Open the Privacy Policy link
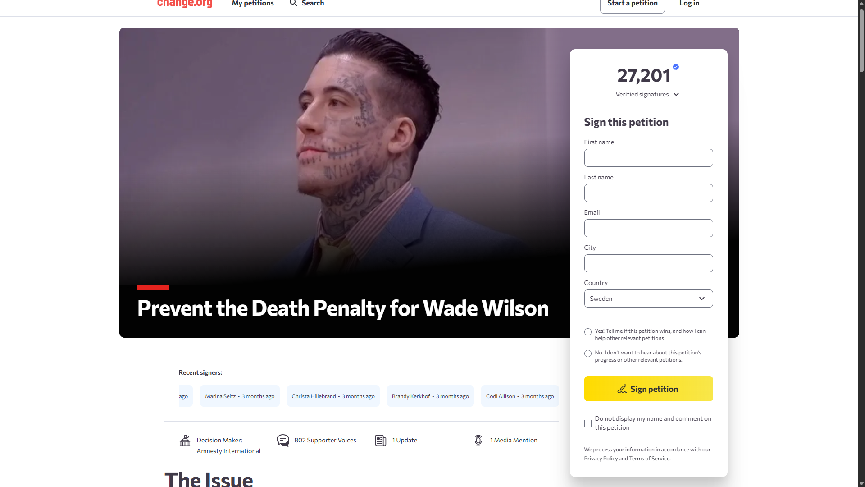Viewport: 865px width, 487px height. click(601, 459)
